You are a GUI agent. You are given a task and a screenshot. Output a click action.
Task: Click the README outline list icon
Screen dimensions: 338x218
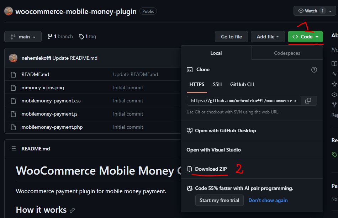[13, 148]
